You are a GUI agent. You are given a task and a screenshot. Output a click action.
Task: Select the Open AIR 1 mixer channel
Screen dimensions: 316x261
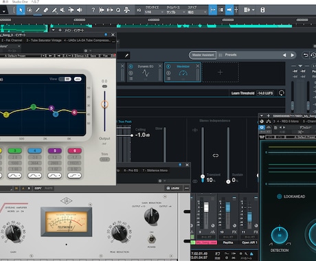coord(249,242)
